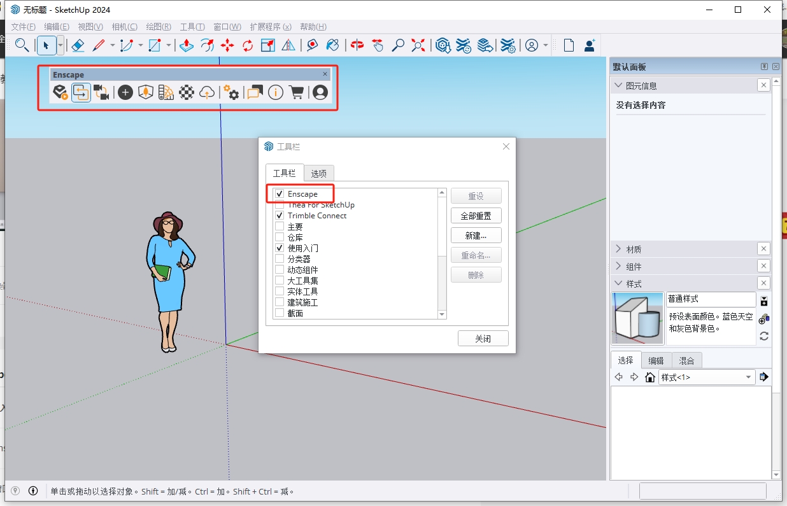Open the user account dropdown arrow in toolbar
The width and height of the screenshot is (787, 506).
click(x=546, y=45)
